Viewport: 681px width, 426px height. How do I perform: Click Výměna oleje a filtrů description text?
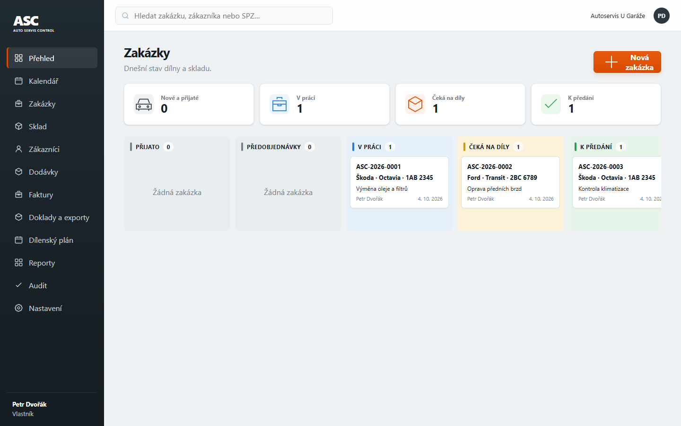pyautogui.click(x=382, y=189)
